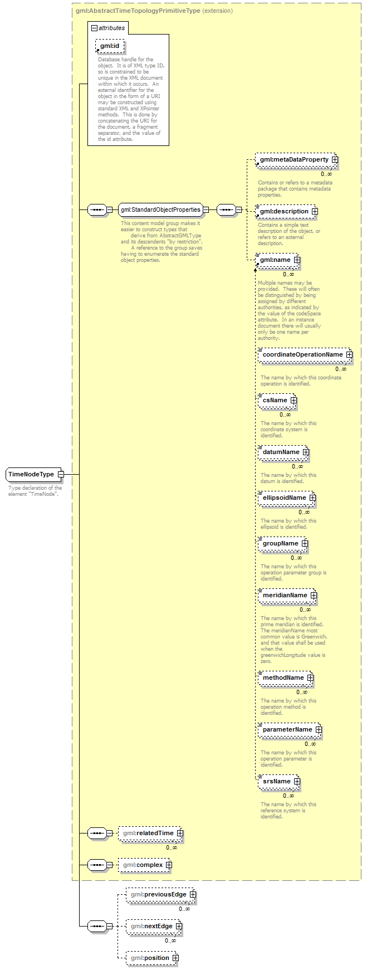The height and width of the screenshot is (970, 367).
Task: Open gml:AbstractTimeTopologyPrimitiveType extension title
Action: pos(154,11)
